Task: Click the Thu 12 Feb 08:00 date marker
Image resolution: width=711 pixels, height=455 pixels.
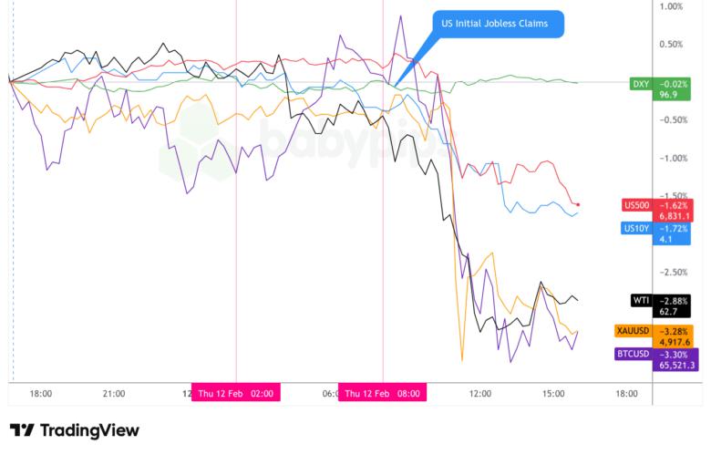Action: point(383,393)
